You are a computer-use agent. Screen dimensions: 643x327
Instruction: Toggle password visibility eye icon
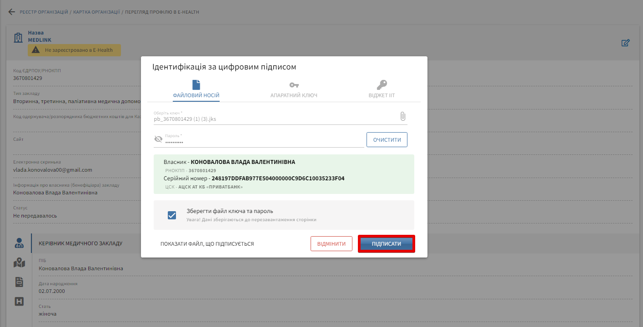tap(158, 139)
